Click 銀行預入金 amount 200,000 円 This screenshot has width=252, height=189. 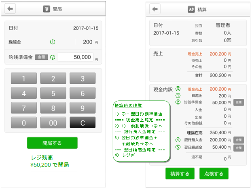pyautogui.click(x=220, y=140)
